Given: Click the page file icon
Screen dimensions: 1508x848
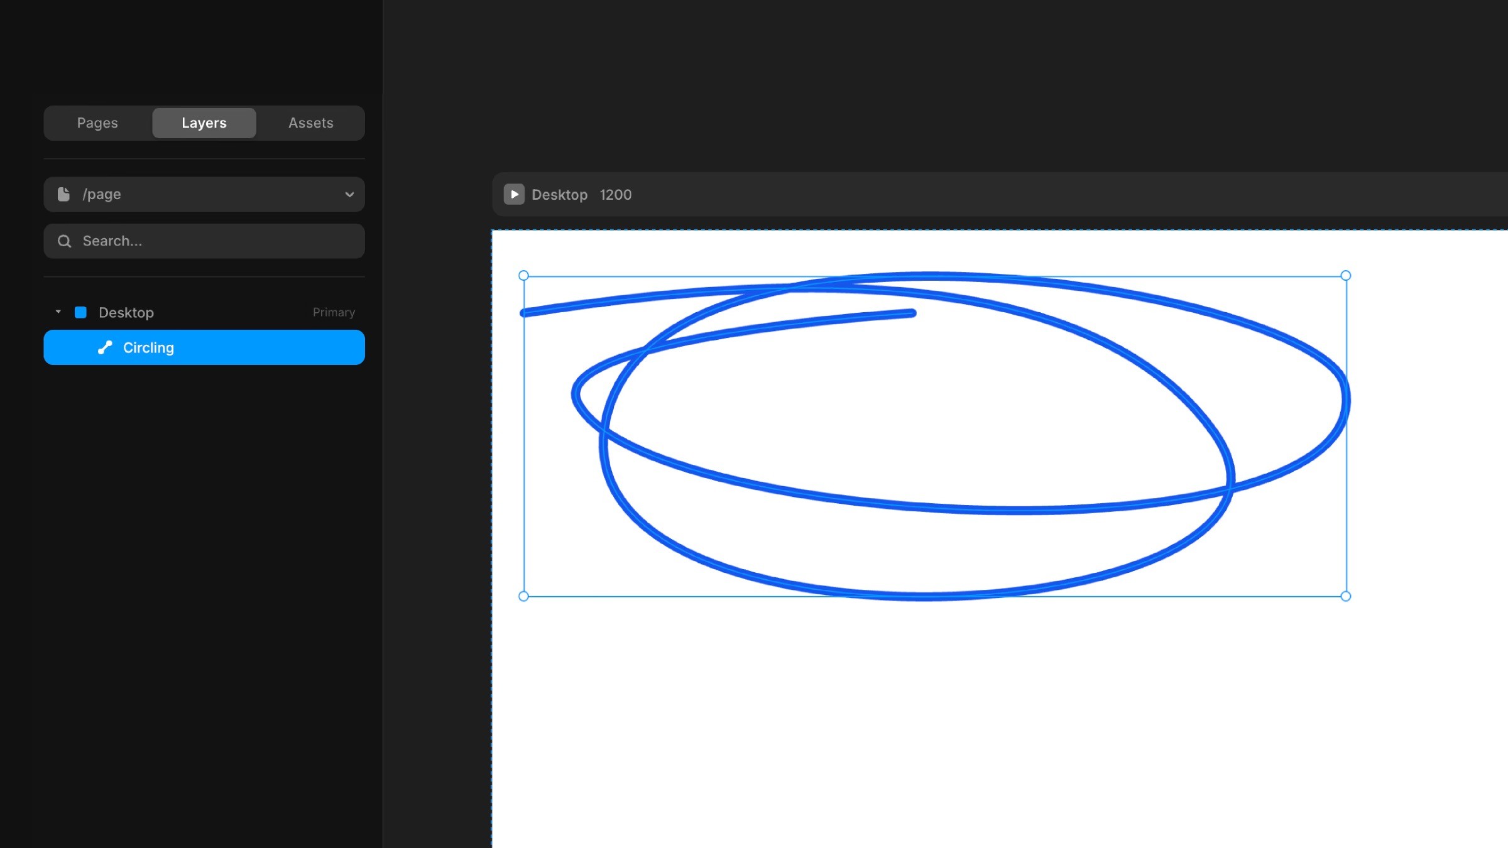Looking at the screenshot, I should point(63,194).
